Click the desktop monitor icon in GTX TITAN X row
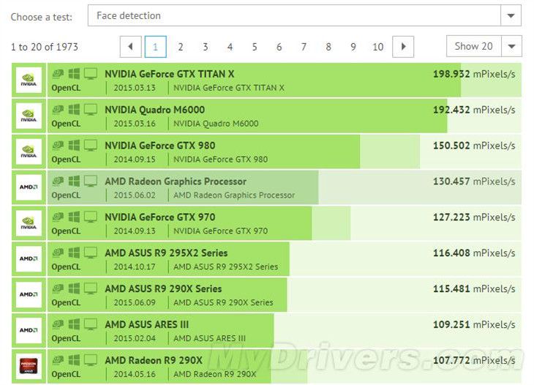Viewport: 534px width, 385px height. [x=91, y=74]
